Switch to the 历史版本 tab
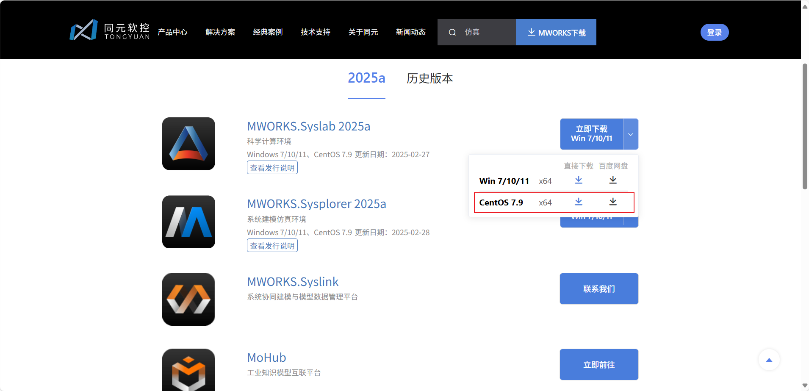The width and height of the screenshot is (809, 391). [x=430, y=78]
